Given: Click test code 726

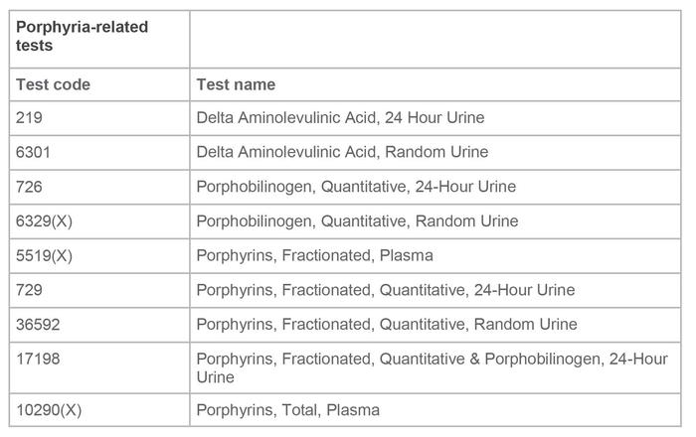Looking at the screenshot, I should (x=29, y=187).
